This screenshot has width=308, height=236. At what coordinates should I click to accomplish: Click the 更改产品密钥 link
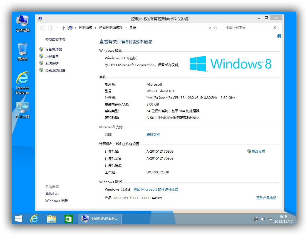pyautogui.click(x=266, y=198)
